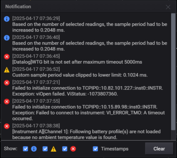Click the warning triangle icon for the 07:36:52 message
Viewport: 177px width, 158px height.
7,70
